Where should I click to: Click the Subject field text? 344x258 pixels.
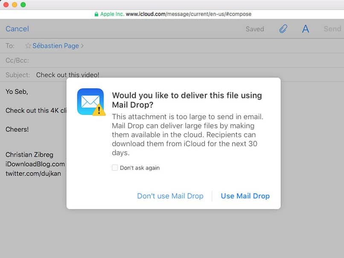pos(67,75)
